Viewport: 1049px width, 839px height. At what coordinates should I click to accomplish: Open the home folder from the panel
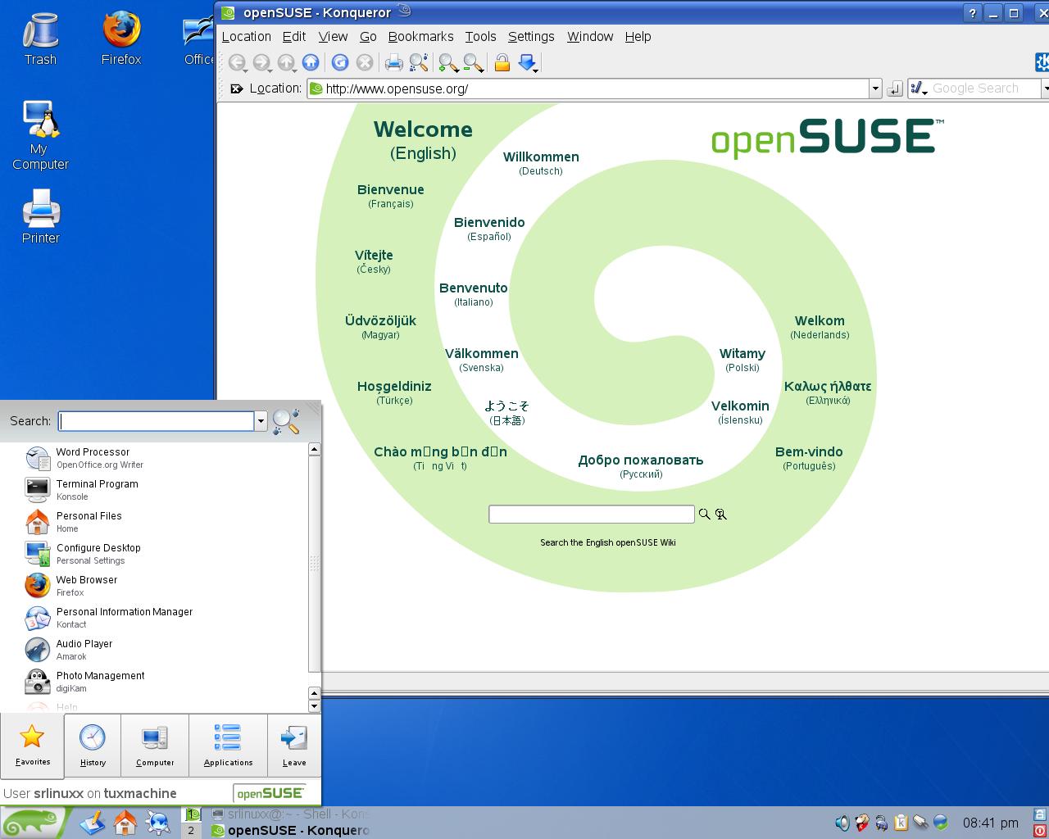[x=125, y=822]
